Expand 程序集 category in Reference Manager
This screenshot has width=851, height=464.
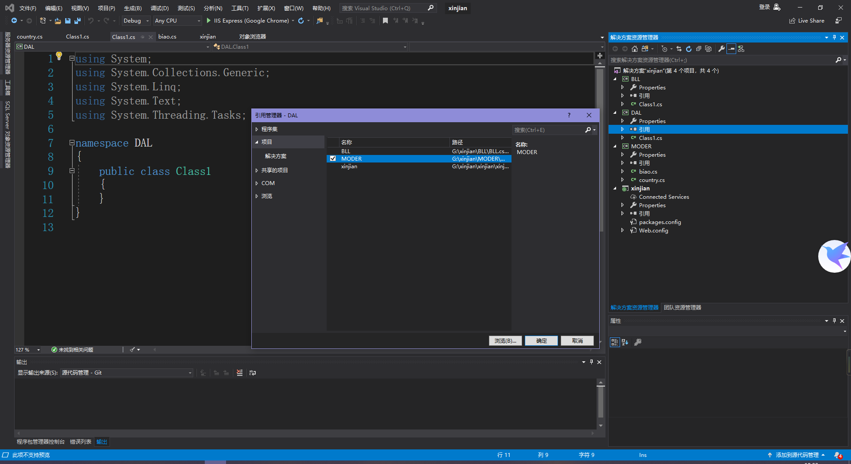(x=257, y=129)
